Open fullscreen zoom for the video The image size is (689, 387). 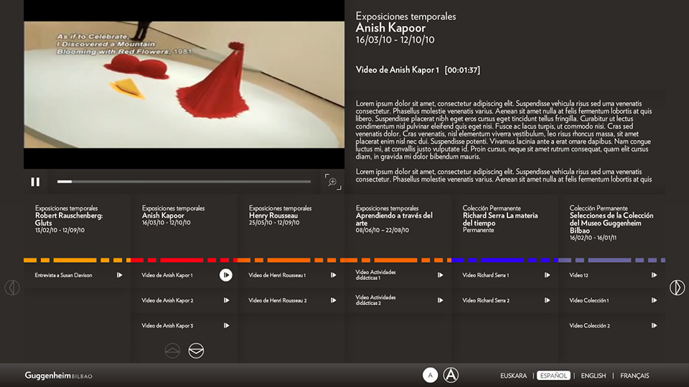[332, 182]
